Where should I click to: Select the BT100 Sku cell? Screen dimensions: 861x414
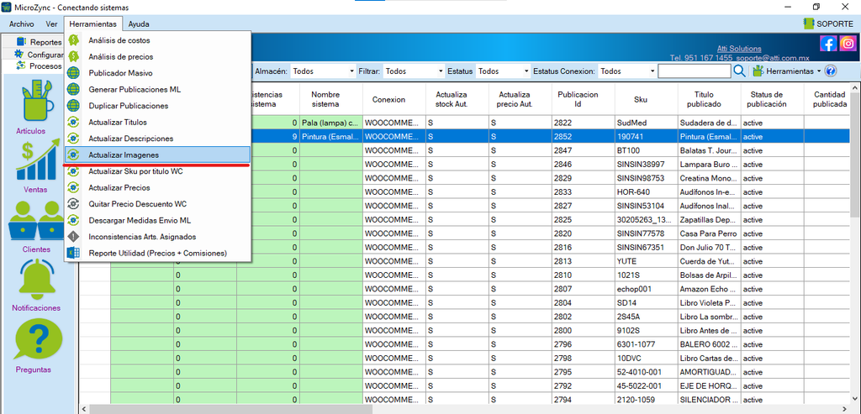tap(647, 150)
